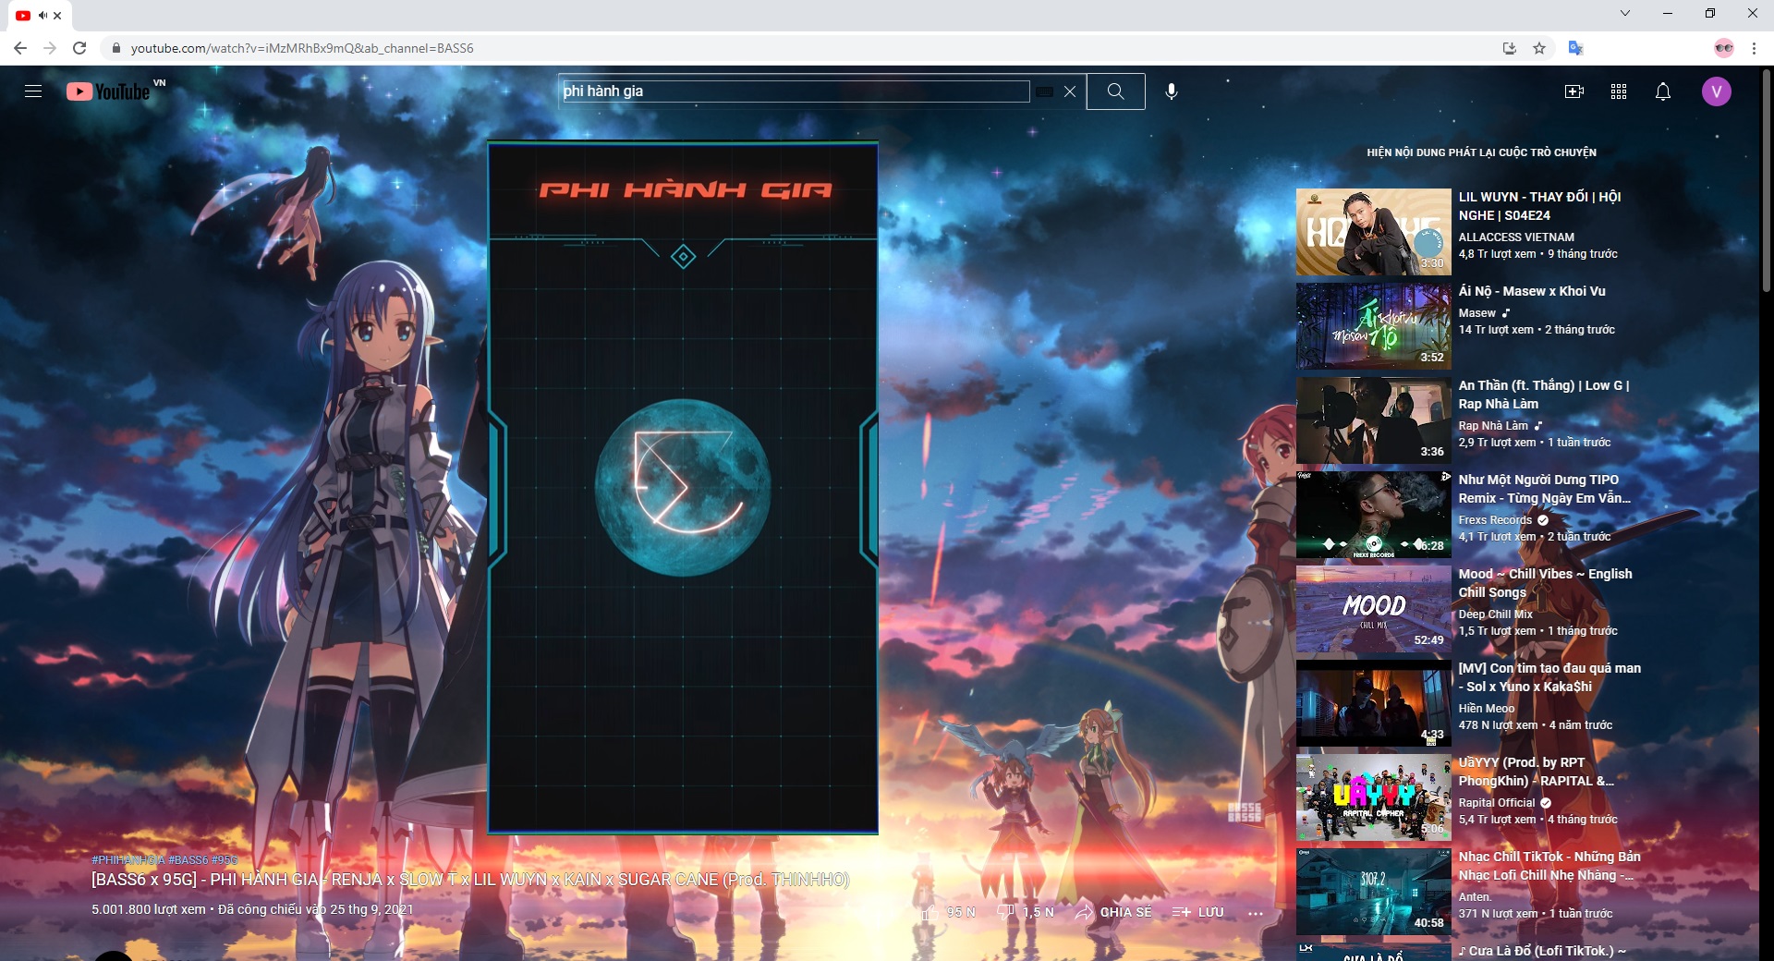Show chat replay 'HIỆN NỘI DUNG PHÁT LẠI CUỘC TRÒ CHUYỆN'
The image size is (1774, 961).
[x=1482, y=152]
